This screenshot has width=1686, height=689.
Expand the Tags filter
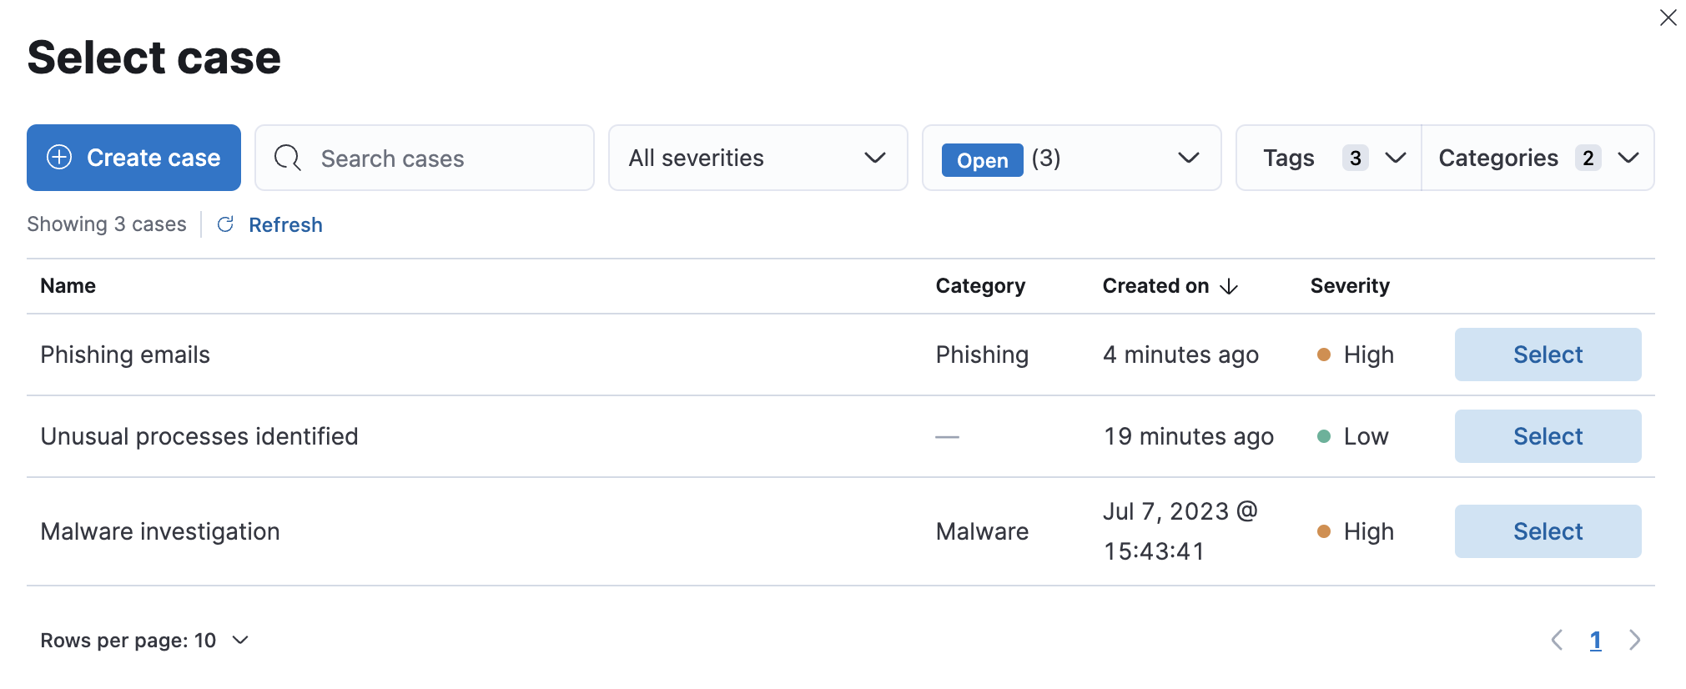(1329, 158)
